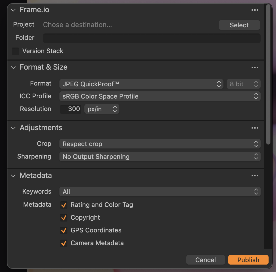Click the Keywords field label
276x272 pixels.
37,192
